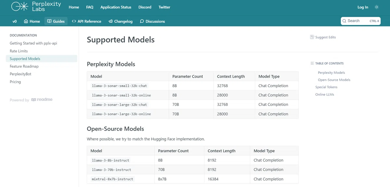Screen dimensions: 390x187
Task: Open the Feature Roadmap sidebar page
Action: tap(24, 66)
